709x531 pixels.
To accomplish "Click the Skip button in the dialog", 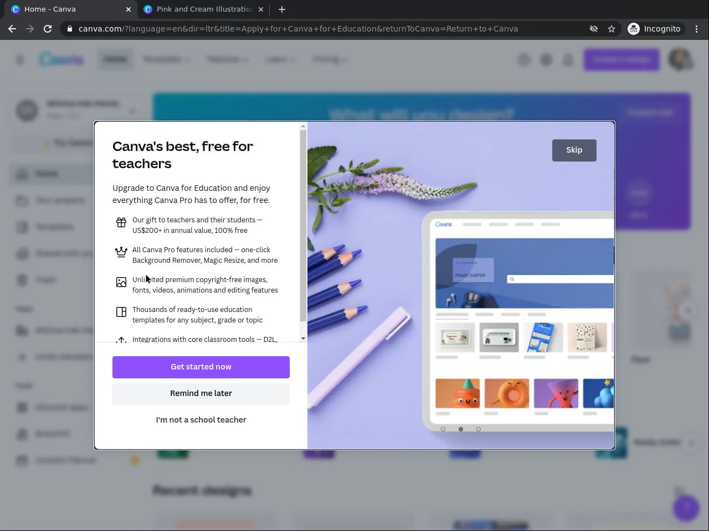I will click(574, 150).
